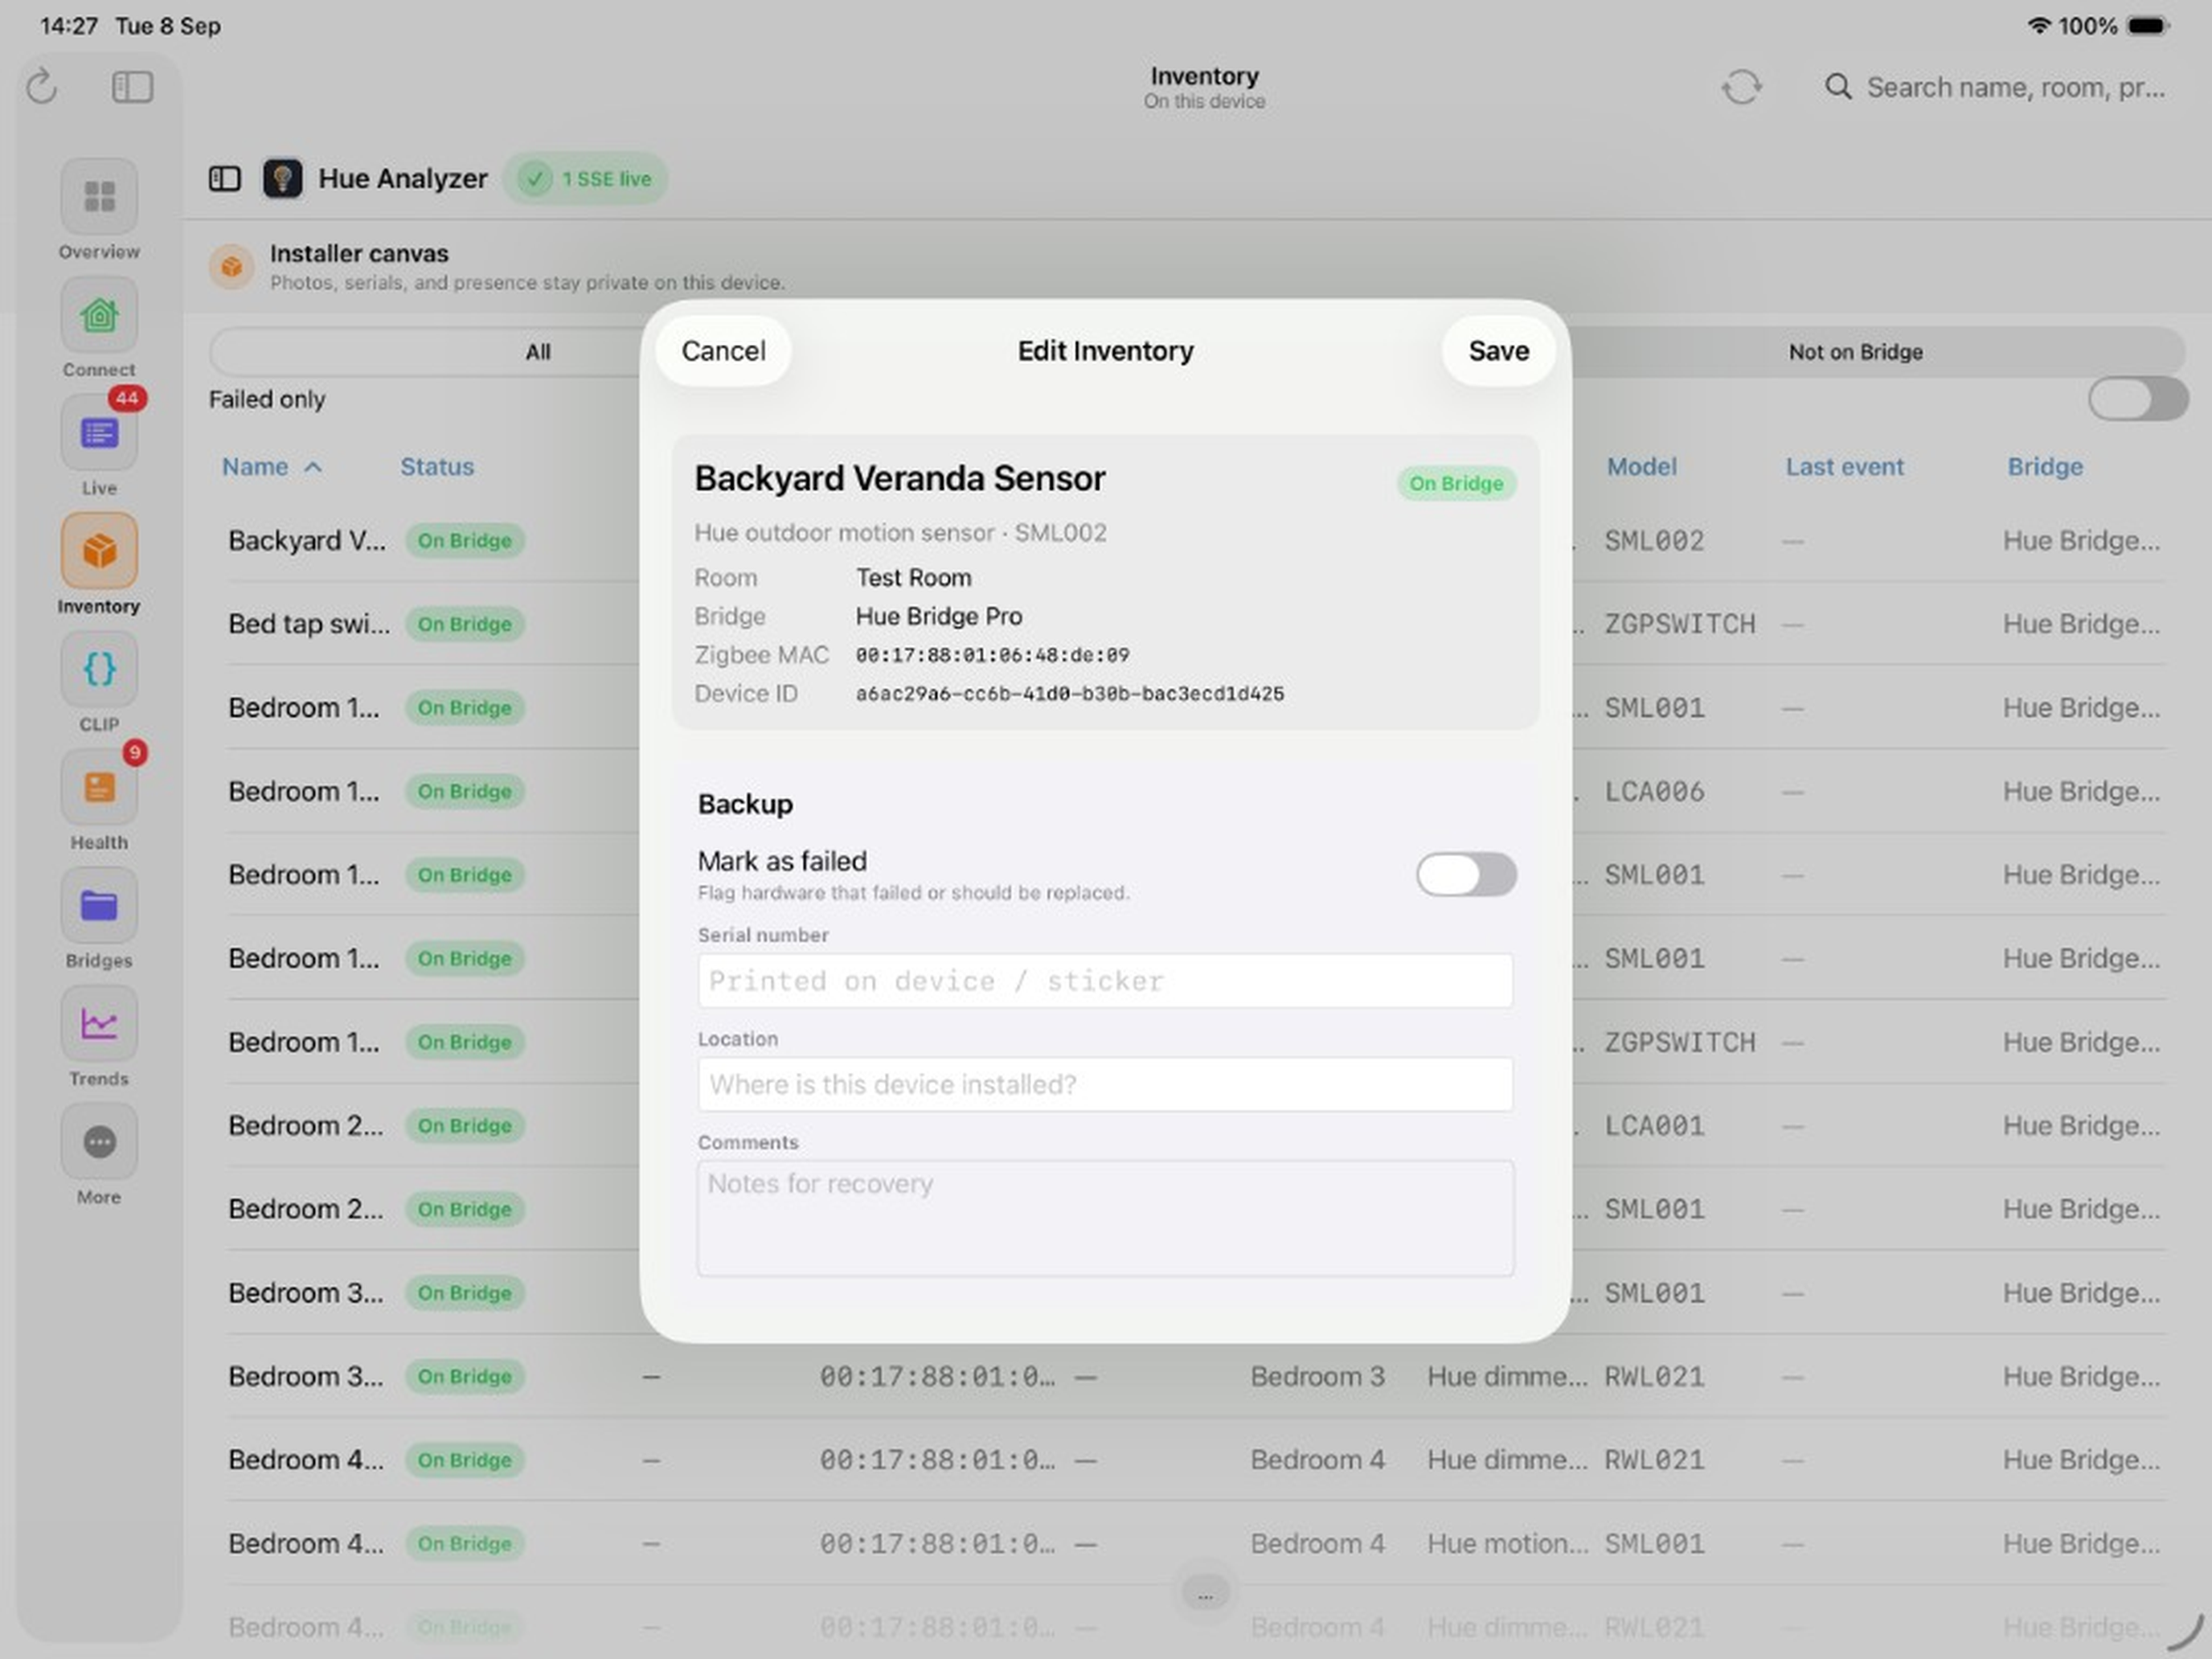
Task: Cancel the Edit Inventory dialog
Action: 724,351
